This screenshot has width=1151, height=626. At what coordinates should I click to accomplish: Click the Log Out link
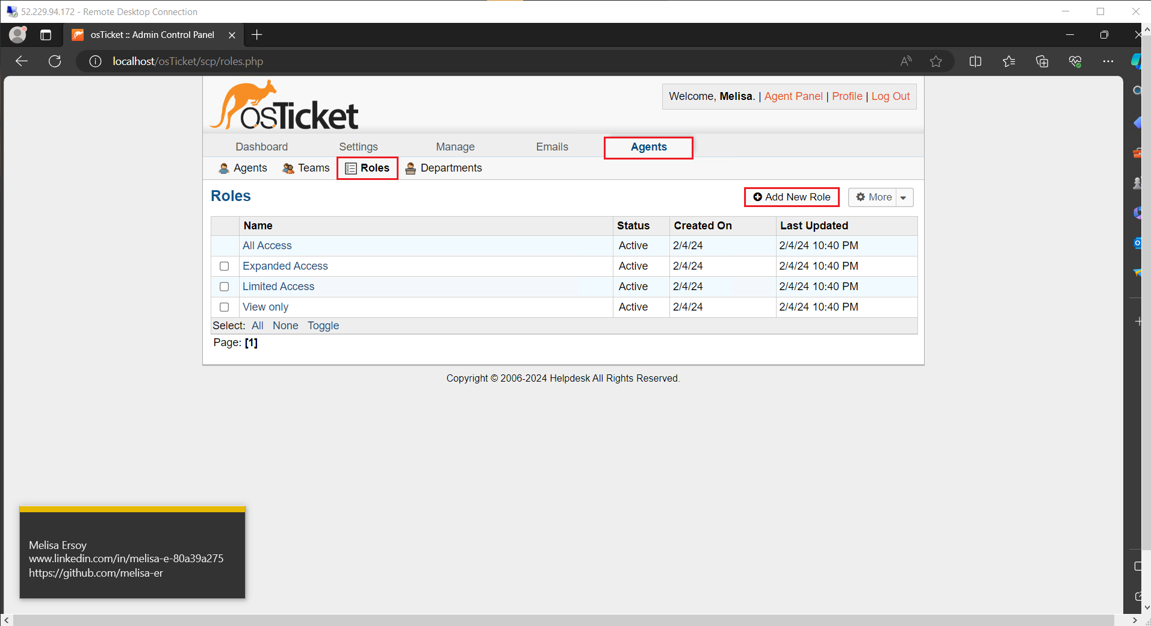pos(890,96)
